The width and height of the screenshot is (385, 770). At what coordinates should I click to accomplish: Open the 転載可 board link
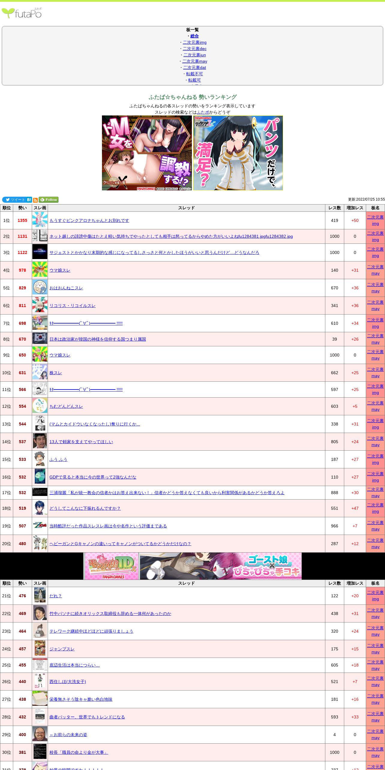tap(195, 80)
